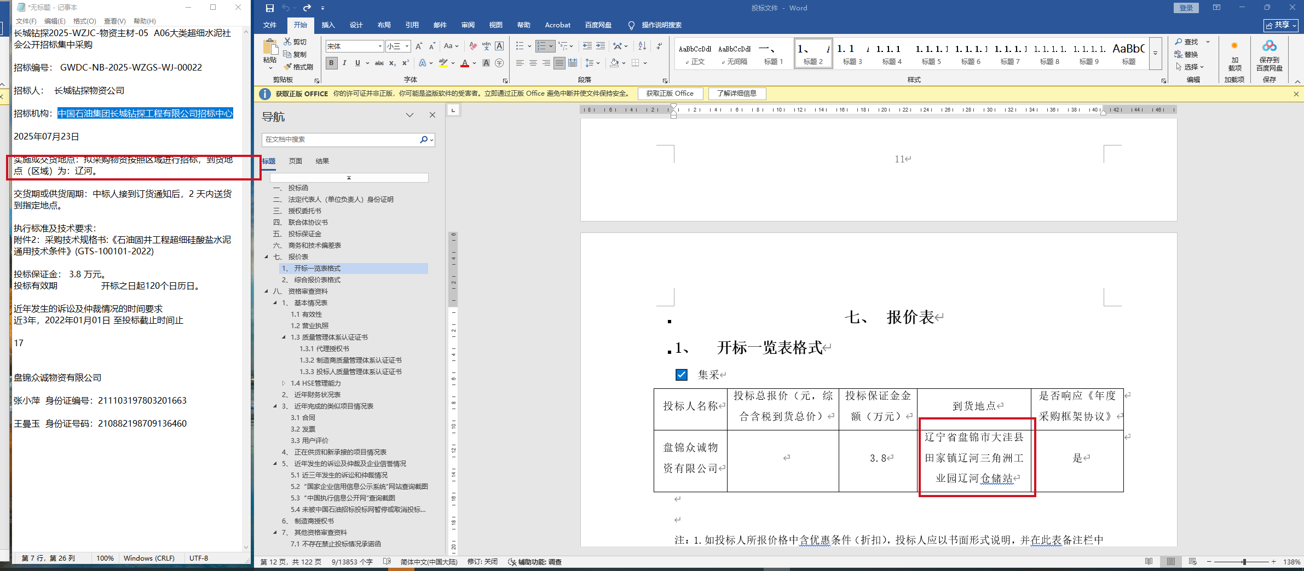Open the 插入 ribbon tab

tap(327, 25)
